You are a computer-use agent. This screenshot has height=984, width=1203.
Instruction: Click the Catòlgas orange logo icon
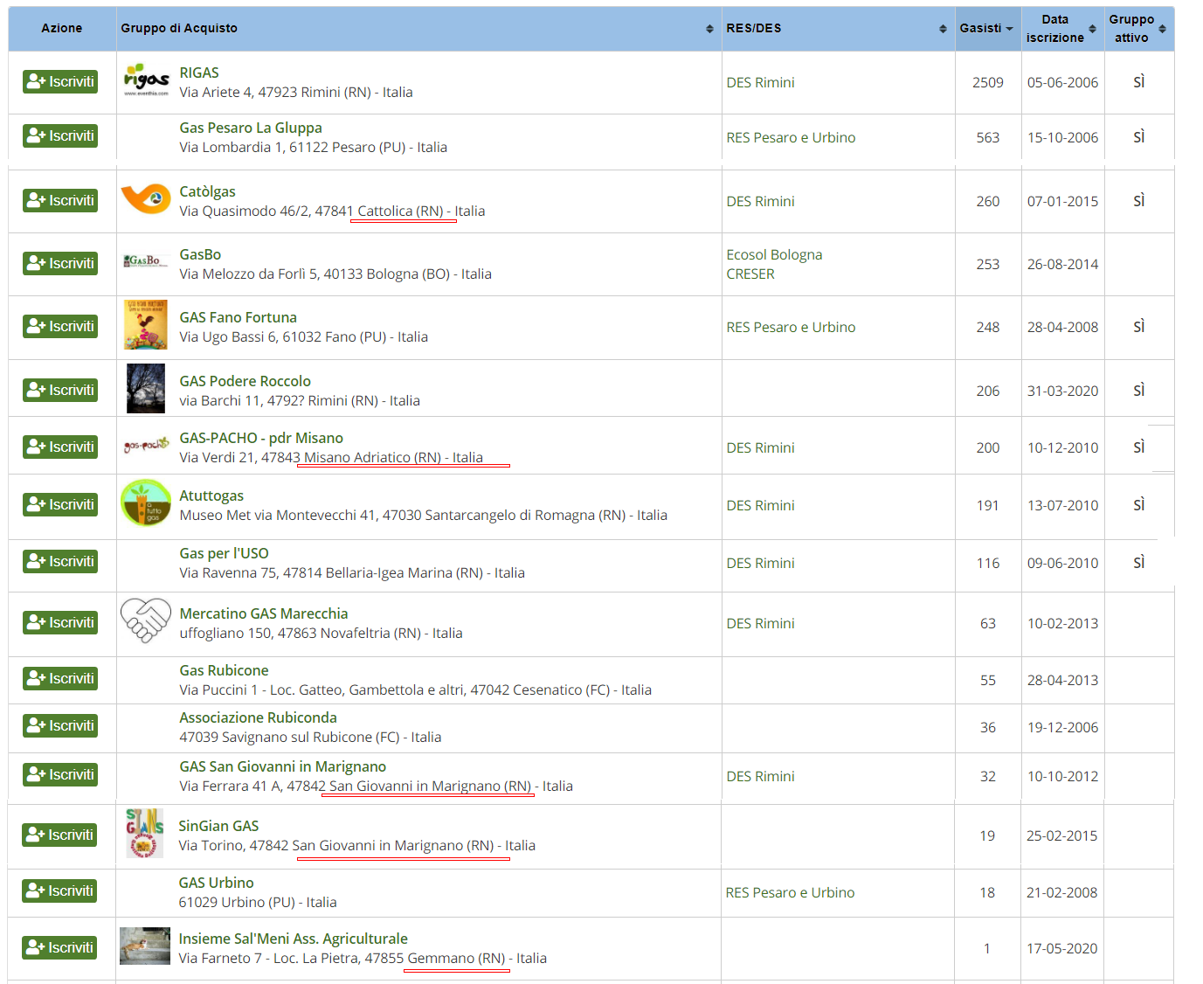146,199
